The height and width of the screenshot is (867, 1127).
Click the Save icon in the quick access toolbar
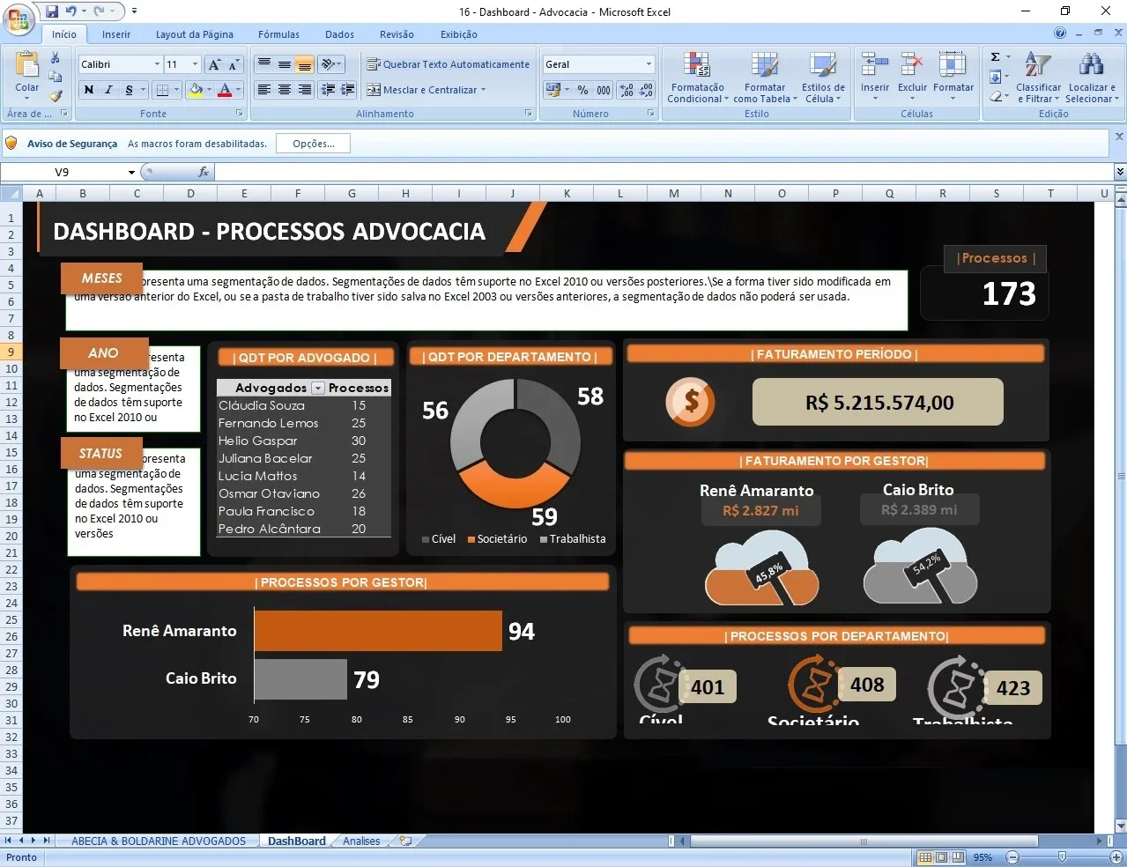click(x=52, y=11)
